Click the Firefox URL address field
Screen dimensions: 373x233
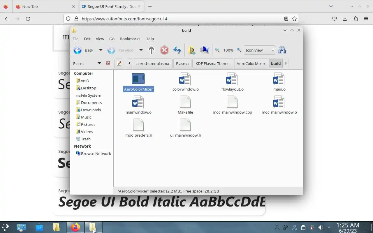coord(181,19)
